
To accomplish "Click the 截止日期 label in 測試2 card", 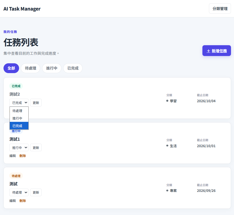I will click(202, 95).
